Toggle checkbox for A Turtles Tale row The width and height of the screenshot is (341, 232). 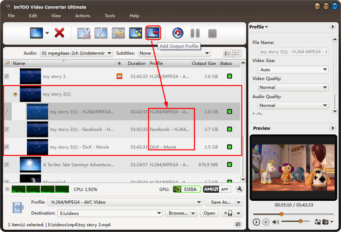pos(7,165)
